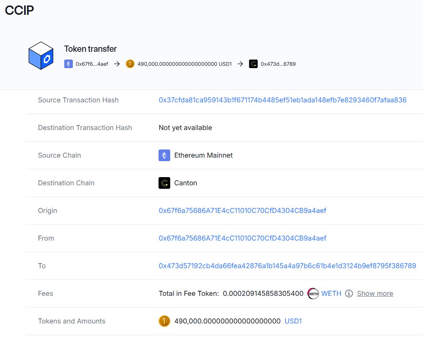Click 490,000 USD1 amount in header

coord(185,64)
